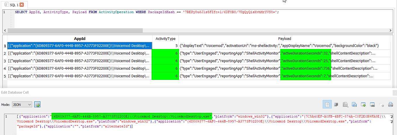Screen dimensions: 397x135
Task: Click the Payload column header
Action: click(284, 38)
